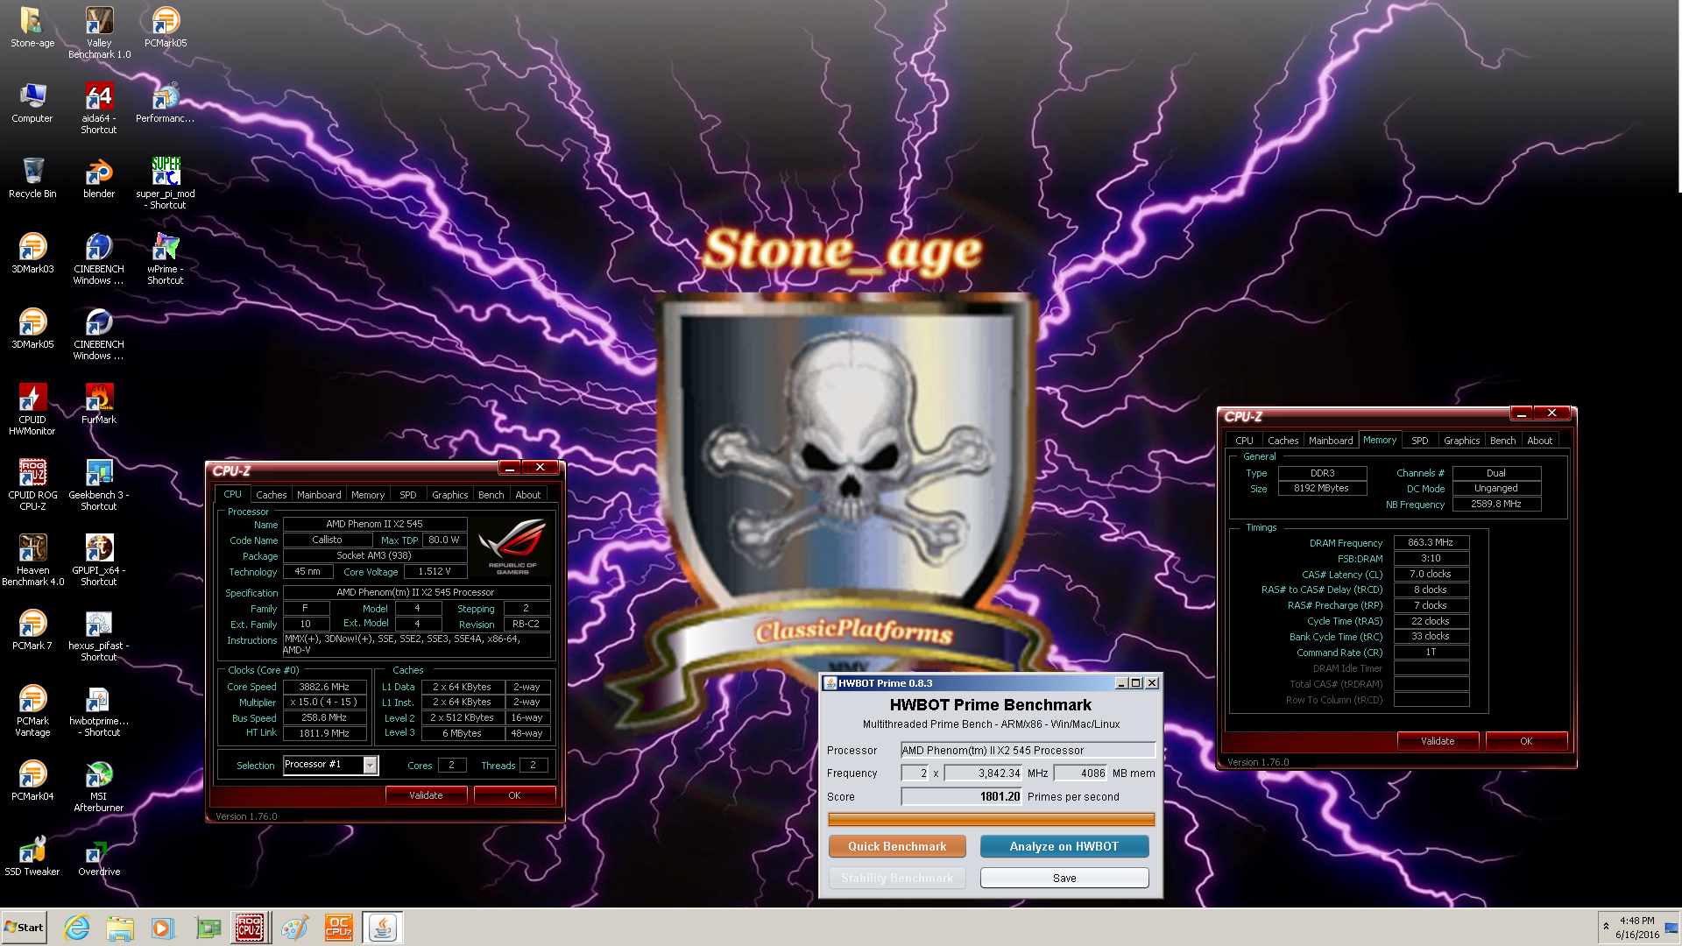Open the Stone-age folder icon
Screen dimensions: 1682x946
pos(32,26)
